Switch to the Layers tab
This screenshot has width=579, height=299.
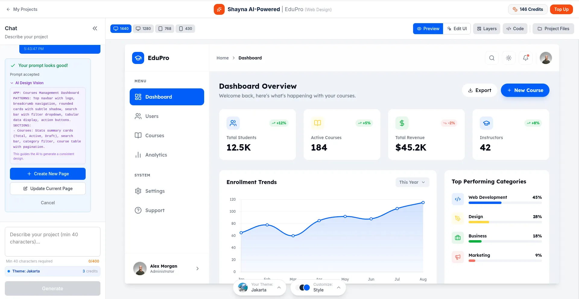point(486,29)
